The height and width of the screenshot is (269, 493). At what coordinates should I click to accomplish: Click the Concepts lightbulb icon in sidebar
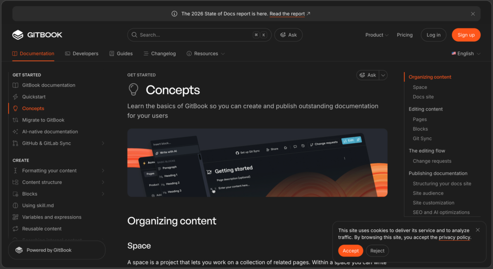coord(15,109)
